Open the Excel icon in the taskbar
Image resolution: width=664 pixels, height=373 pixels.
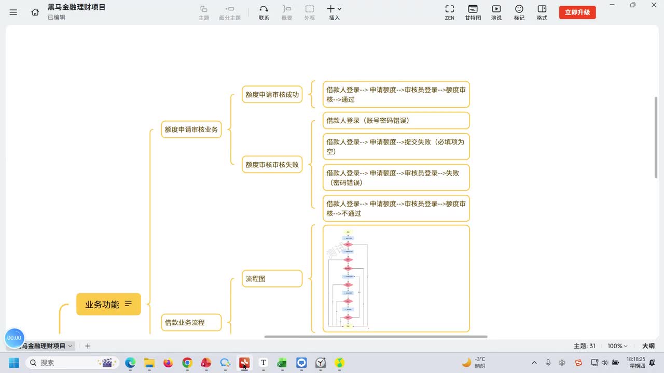tap(282, 363)
